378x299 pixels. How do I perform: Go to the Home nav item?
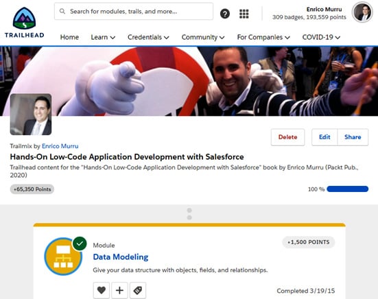coord(69,37)
